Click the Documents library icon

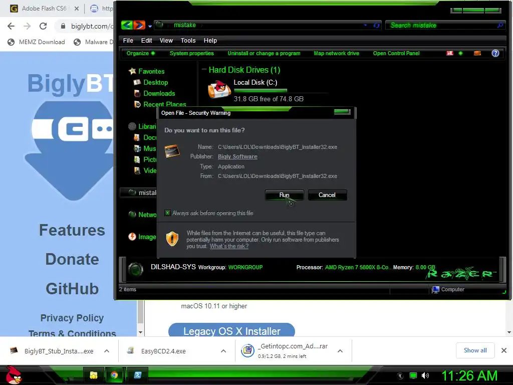tap(137, 137)
